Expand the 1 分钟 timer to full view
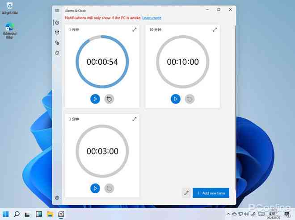Screen dimensions: 295x220 pyautogui.click(x=135, y=30)
